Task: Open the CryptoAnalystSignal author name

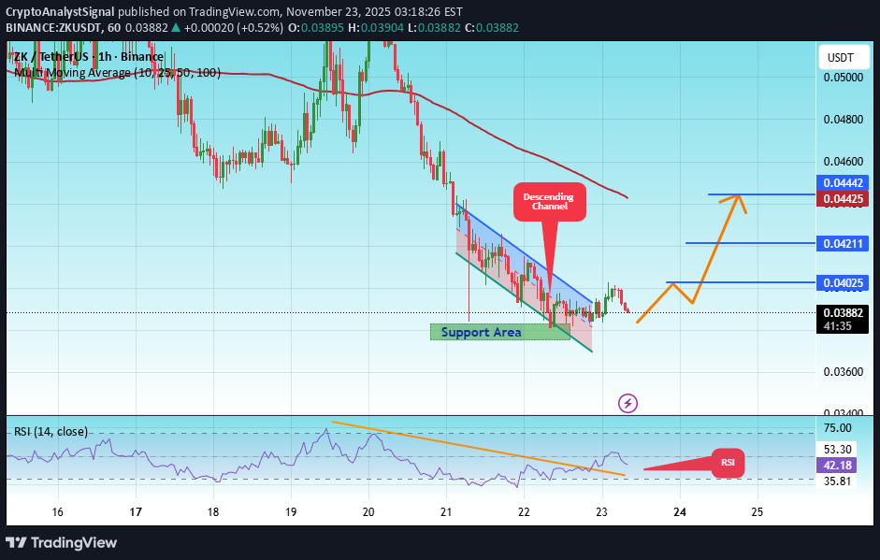Action: (x=61, y=11)
